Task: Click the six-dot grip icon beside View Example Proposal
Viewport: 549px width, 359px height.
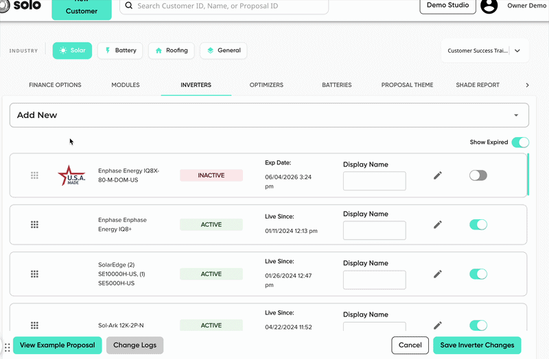Action: 7,347
